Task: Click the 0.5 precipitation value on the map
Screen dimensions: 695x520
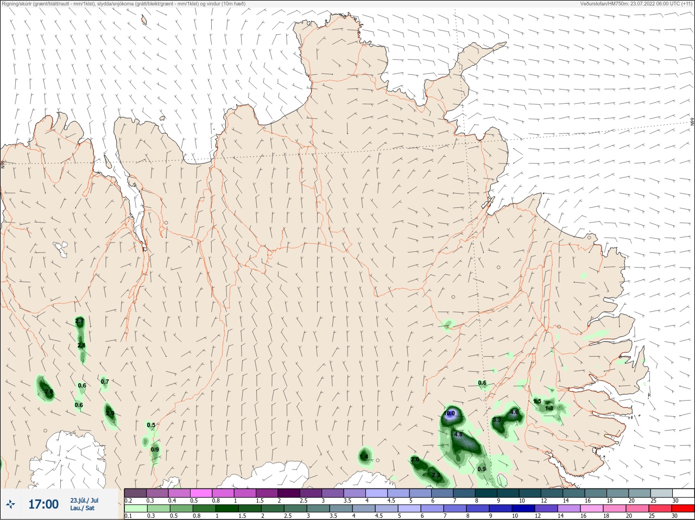Action: tap(151, 426)
